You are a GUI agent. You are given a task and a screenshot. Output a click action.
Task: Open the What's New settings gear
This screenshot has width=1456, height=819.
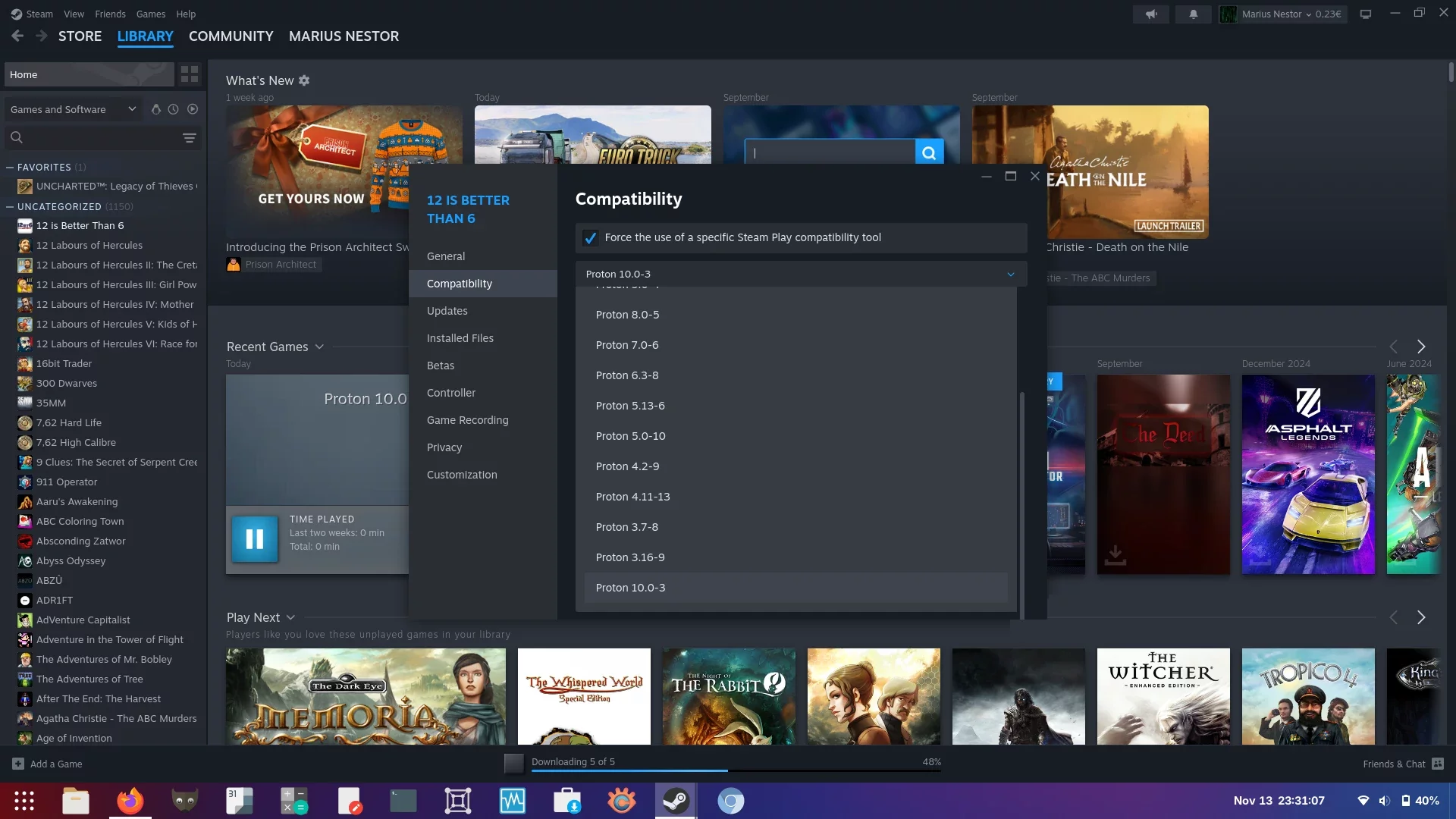point(304,80)
